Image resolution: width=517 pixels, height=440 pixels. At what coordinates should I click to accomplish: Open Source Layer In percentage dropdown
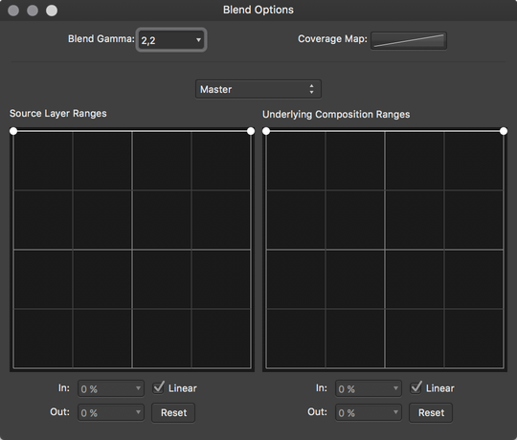[111, 388]
